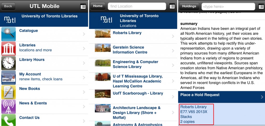
Task: Open list menu icon beside UTL Mobile title
Action: point(83,6)
